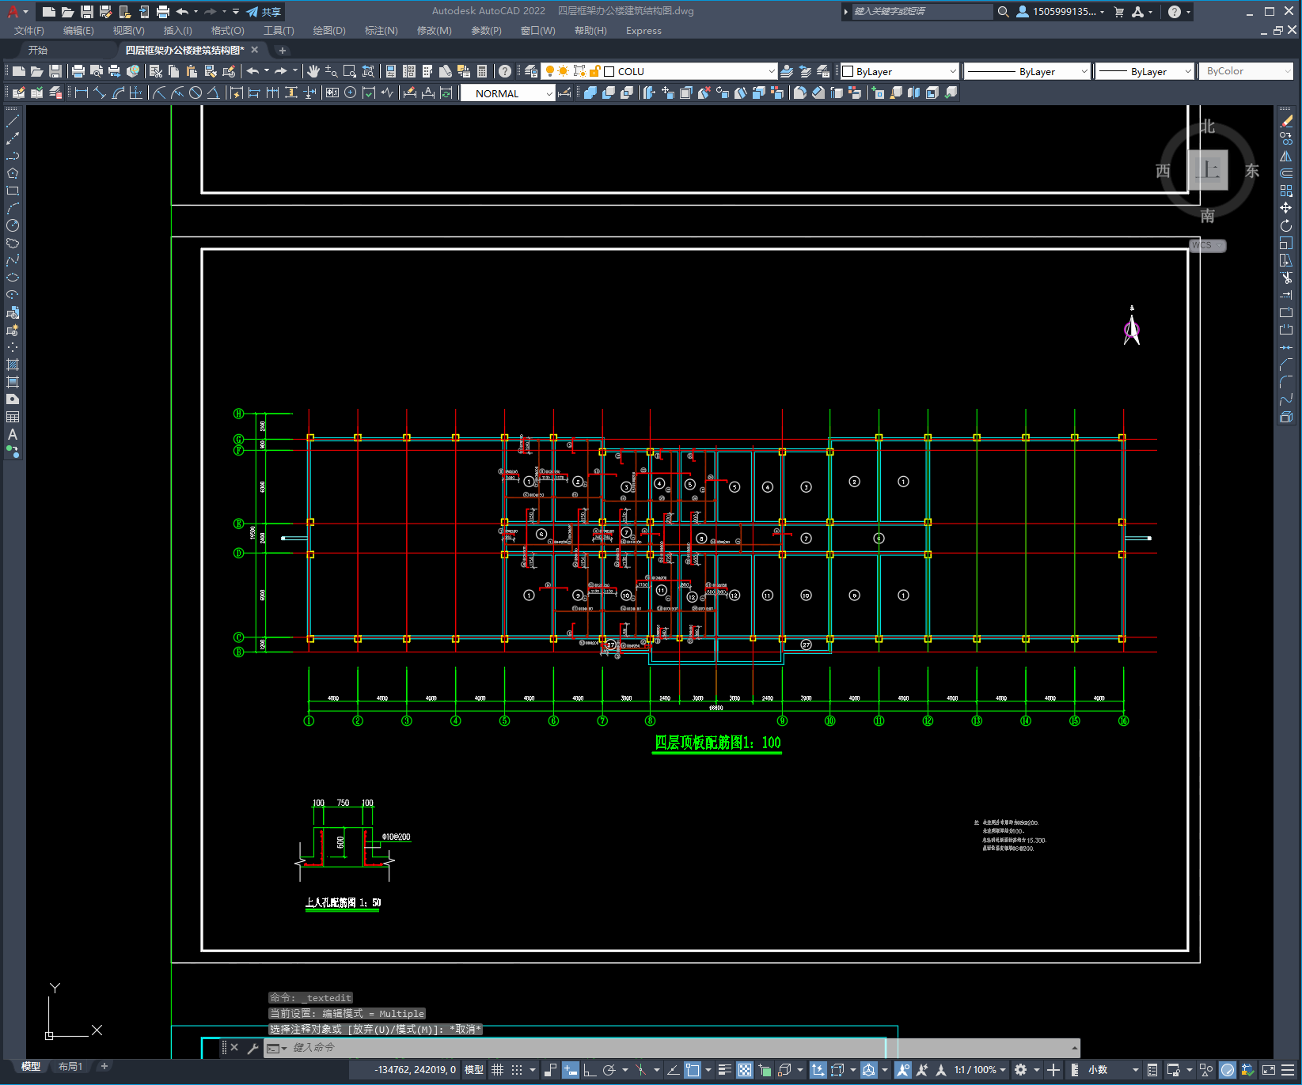Image resolution: width=1302 pixels, height=1085 pixels.
Task: Open the 标注(N) menu
Action: (381, 31)
